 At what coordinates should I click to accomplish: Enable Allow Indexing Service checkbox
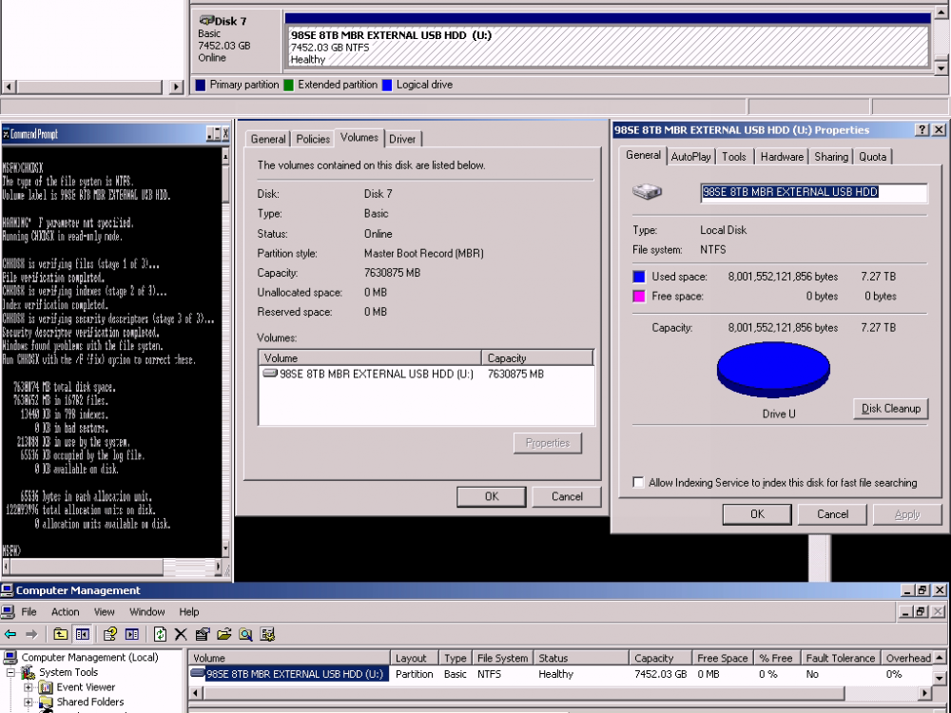pos(639,482)
